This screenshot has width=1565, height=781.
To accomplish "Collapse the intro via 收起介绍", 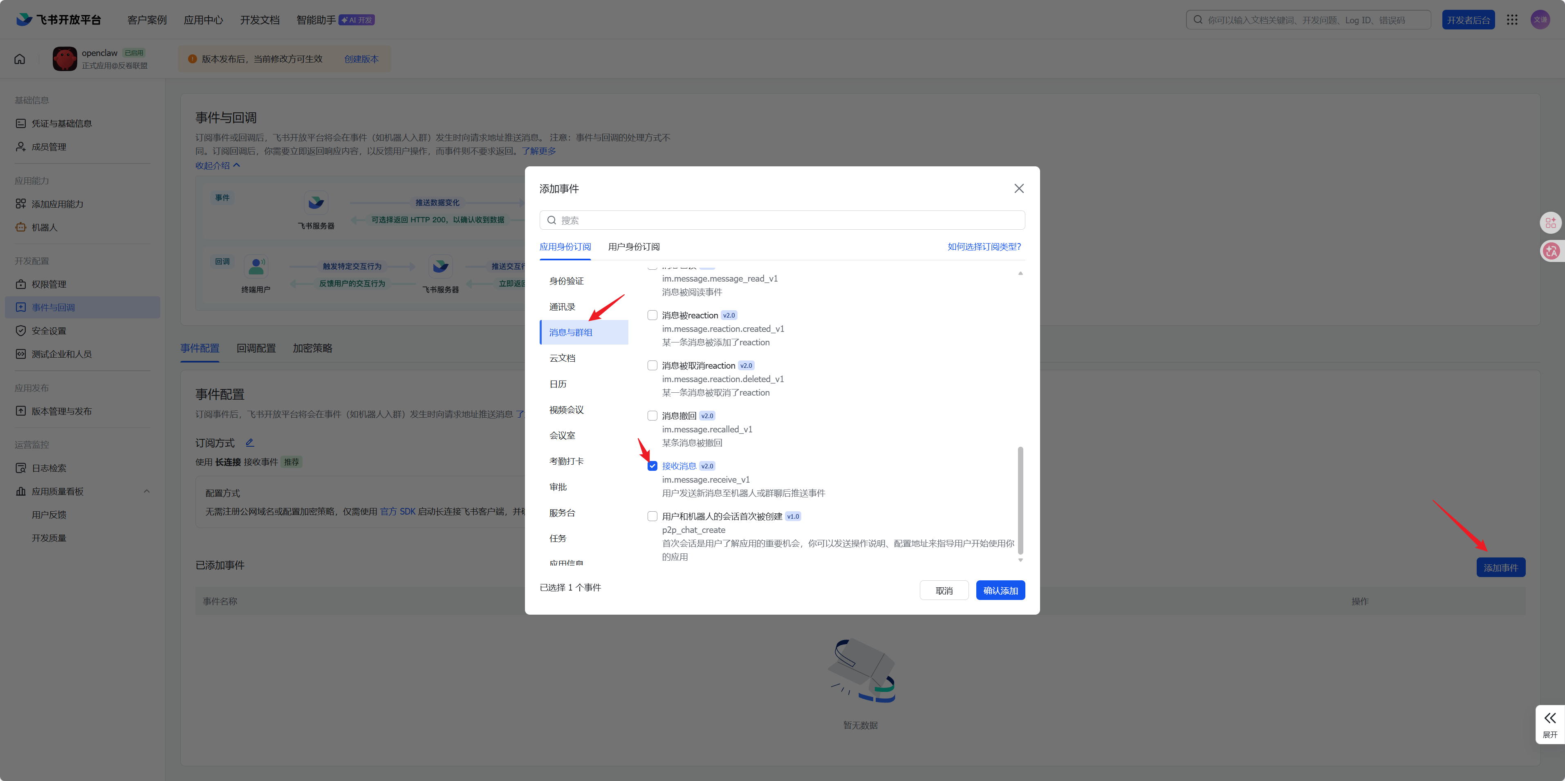I will coord(217,165).
